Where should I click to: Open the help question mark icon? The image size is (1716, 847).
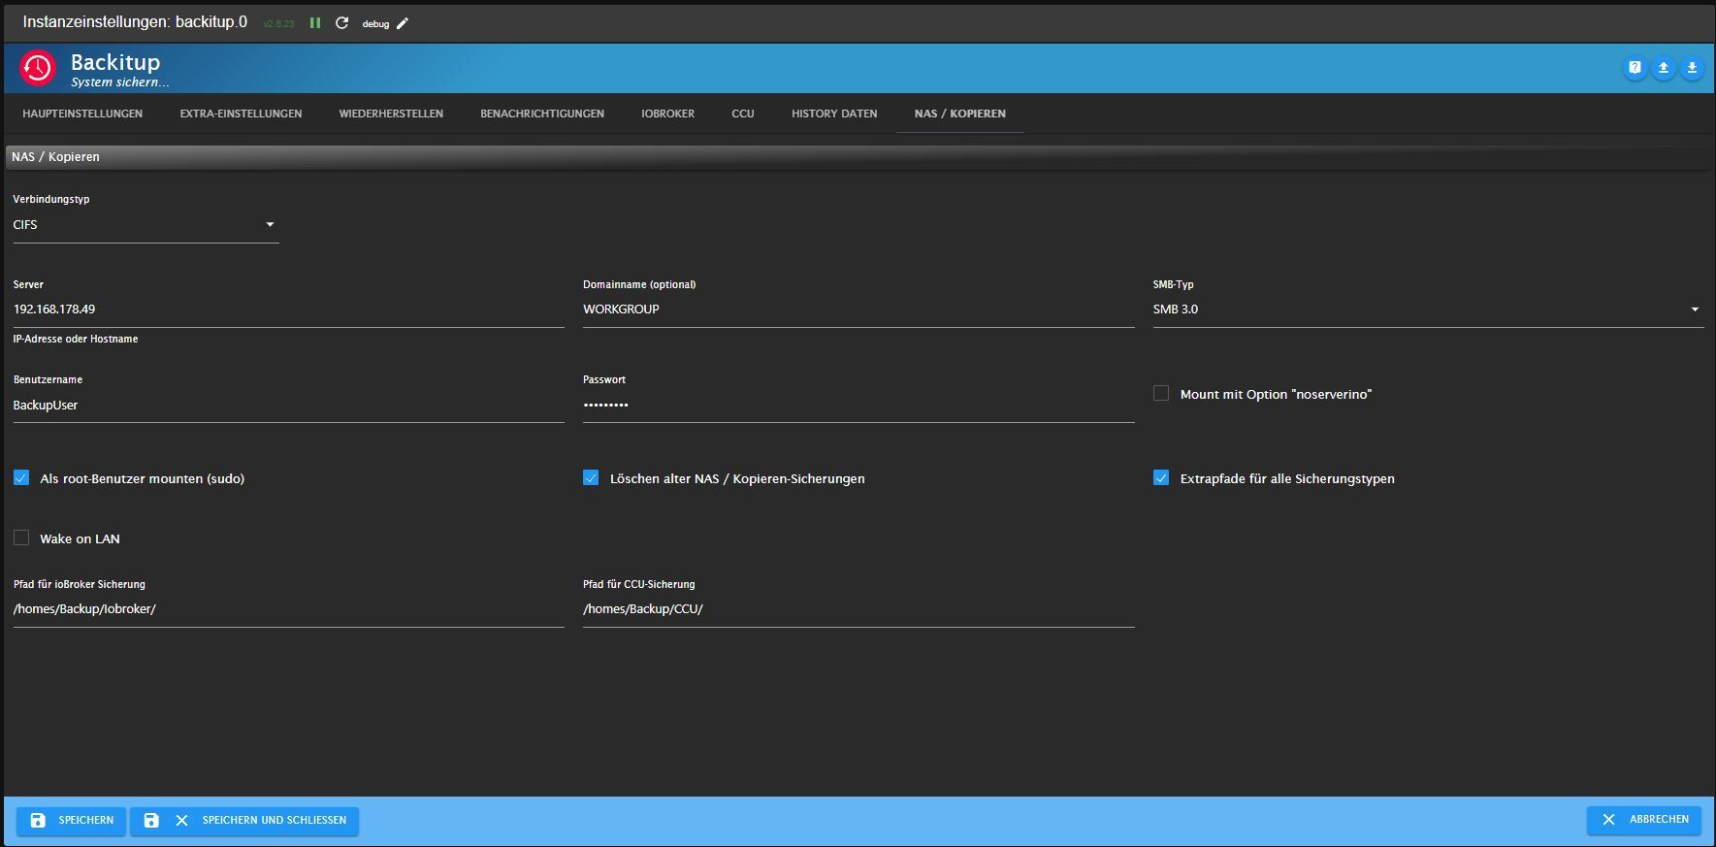1635,68
